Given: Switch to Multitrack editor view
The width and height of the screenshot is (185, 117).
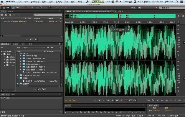Looking at the screenshot, I should pyautogui.click(x=15, y=8).
